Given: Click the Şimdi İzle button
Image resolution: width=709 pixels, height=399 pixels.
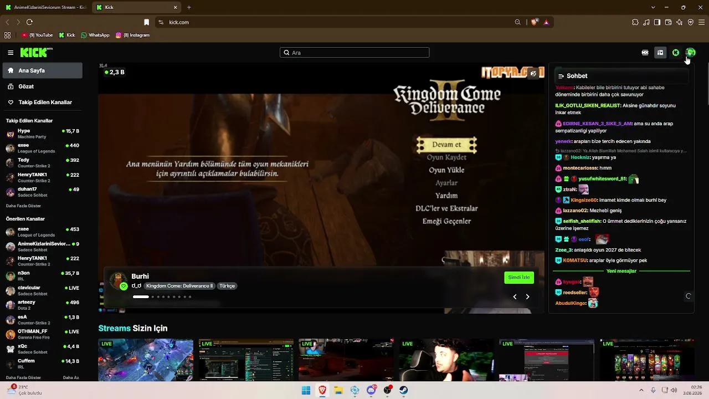Looking at the screenshot, I should [519, 277].
